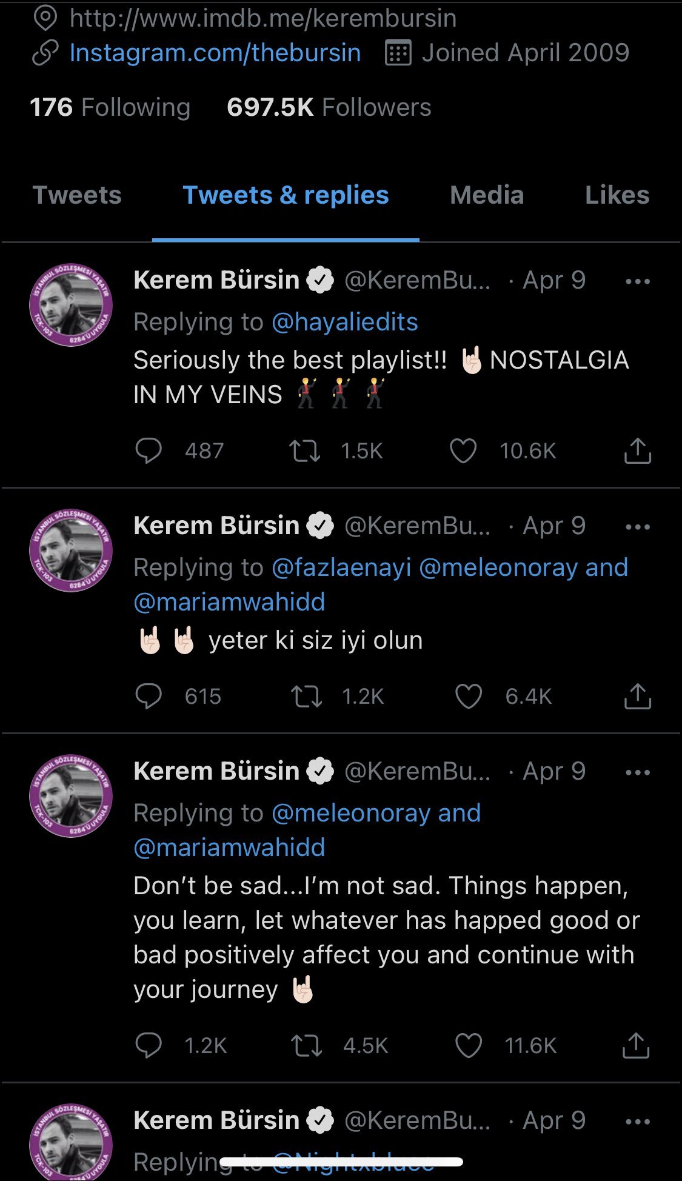This screenshot has width=682, height=1181.
Task: Share the 'yeter ki siz iyi olun' tweet
Action: coord(637,697)
